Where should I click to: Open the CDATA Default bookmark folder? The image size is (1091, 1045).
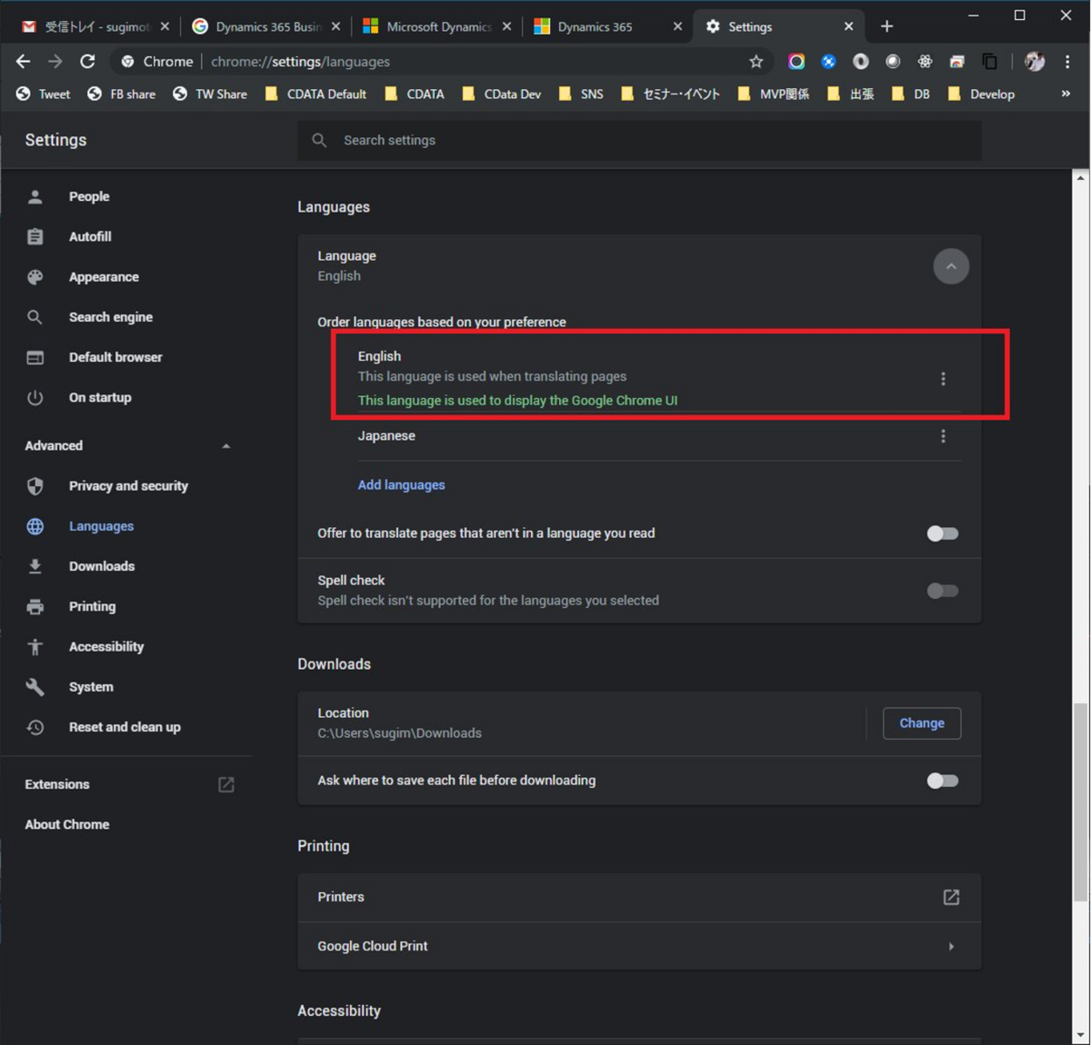(315, 94)
